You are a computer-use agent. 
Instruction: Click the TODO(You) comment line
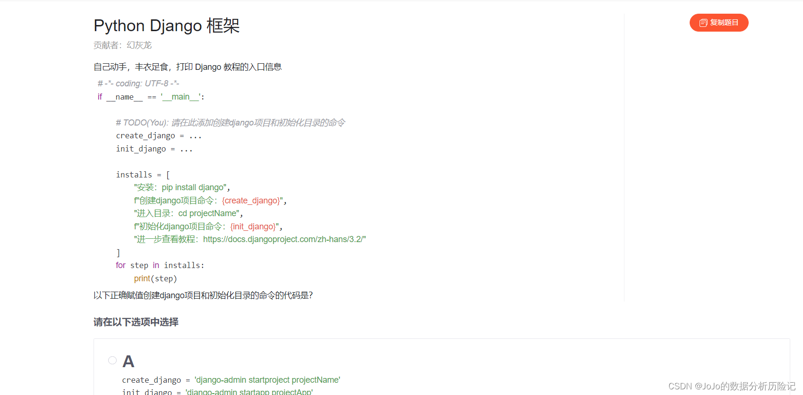tap(231, 123)
